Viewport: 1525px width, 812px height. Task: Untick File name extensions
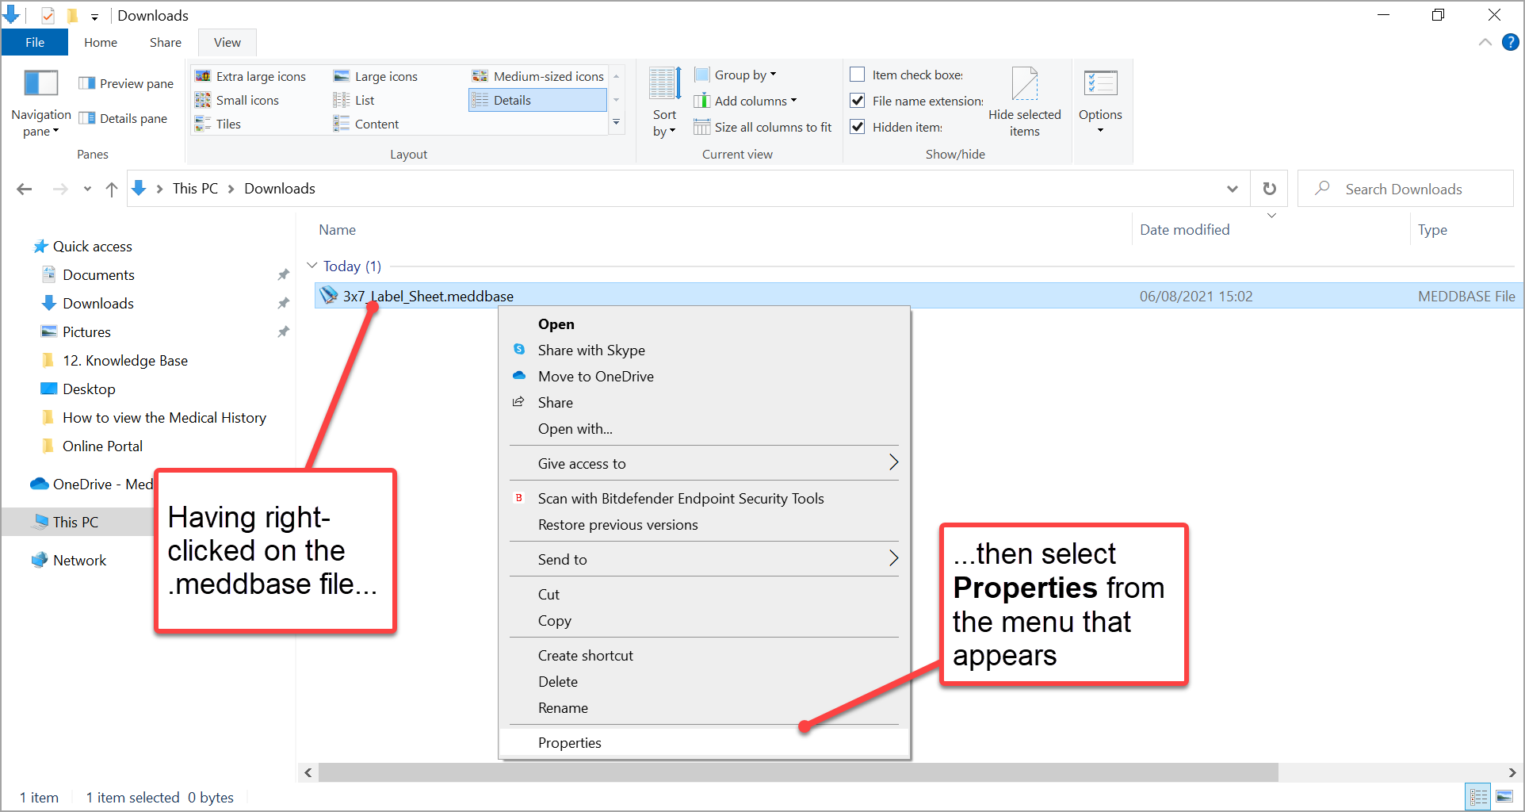857,101
